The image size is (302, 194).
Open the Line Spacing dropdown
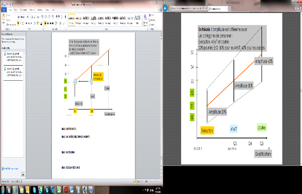tap(56, 23)
